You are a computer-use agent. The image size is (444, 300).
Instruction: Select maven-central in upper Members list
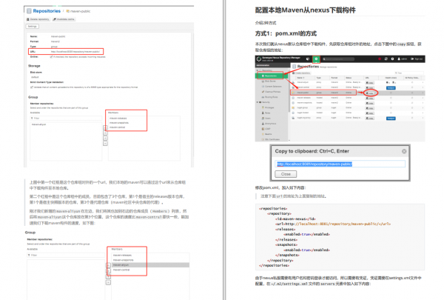(117, 127)
